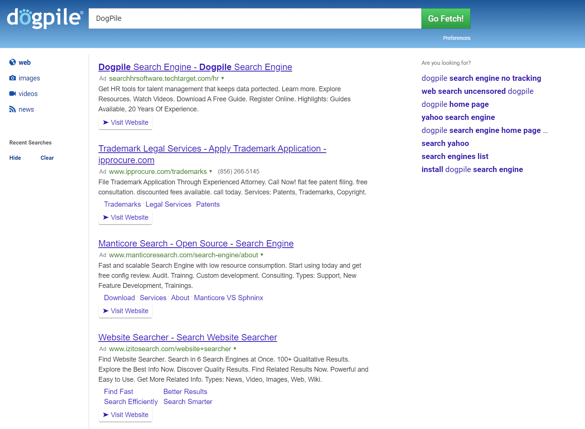Open Trademark Legal Services ad title
Image resolution: width=585 pixels, height=429 pixels.
coord(212,154)
